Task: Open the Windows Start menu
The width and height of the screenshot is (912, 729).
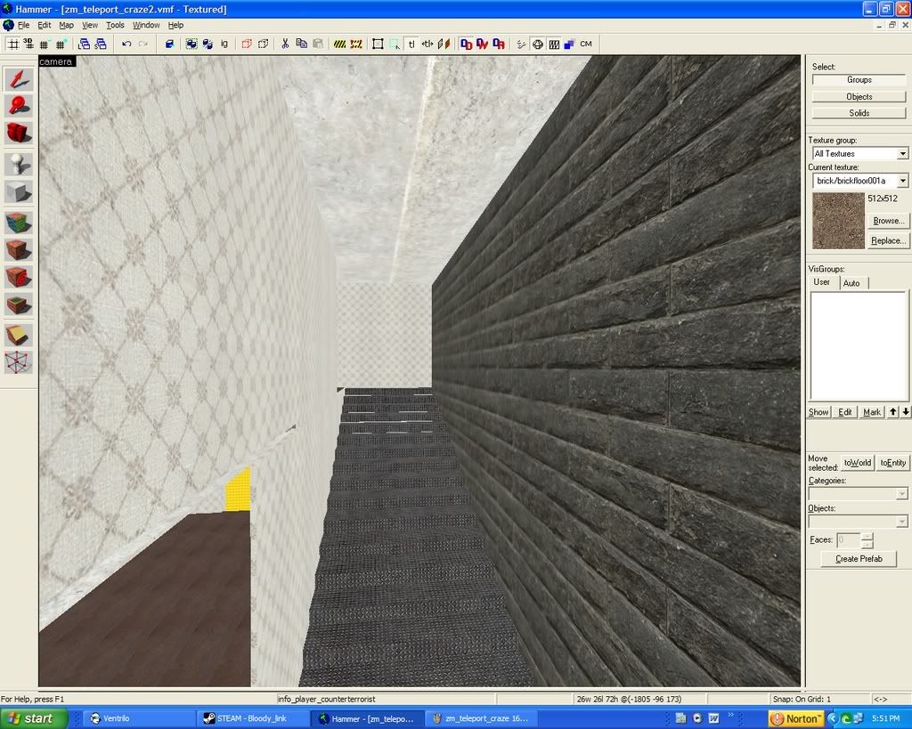Action: coord(34,718)
